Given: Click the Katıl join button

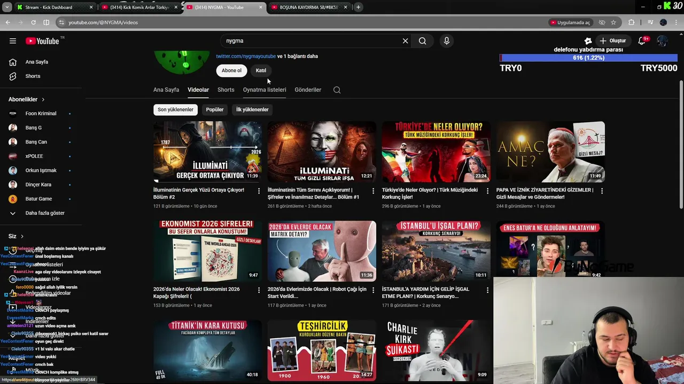Looking at the screenshot, I should (261, 70).
